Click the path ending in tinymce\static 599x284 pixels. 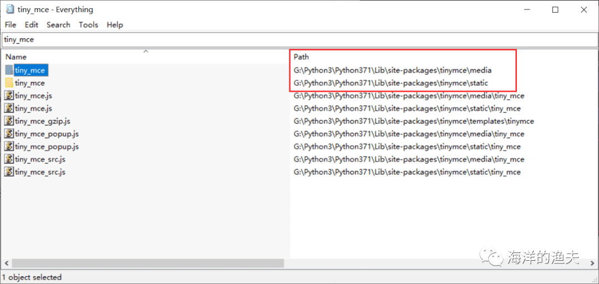pyautogui.click(x=391, y=82)
